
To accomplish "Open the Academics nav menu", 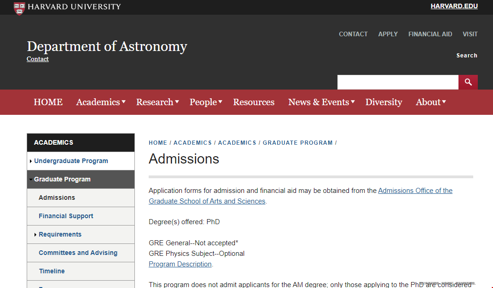I will 98,102.
